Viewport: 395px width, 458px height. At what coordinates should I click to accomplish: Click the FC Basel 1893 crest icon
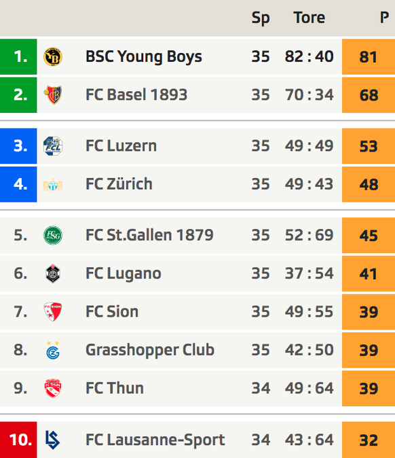[53, 95]
